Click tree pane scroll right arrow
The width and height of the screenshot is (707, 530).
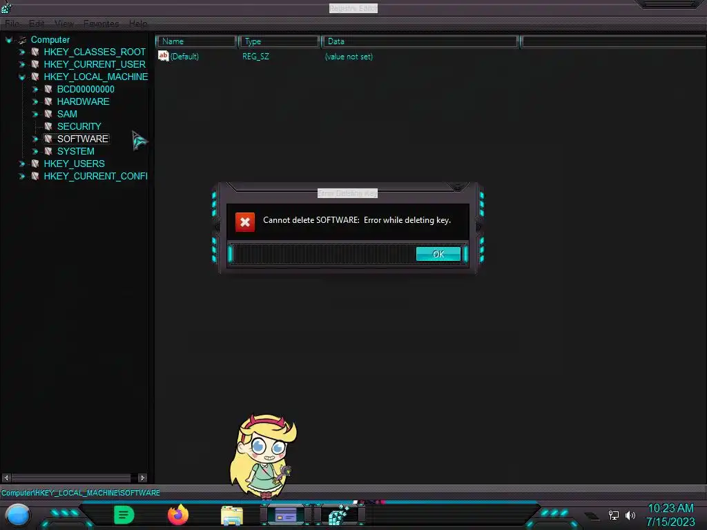coord(142,478)
